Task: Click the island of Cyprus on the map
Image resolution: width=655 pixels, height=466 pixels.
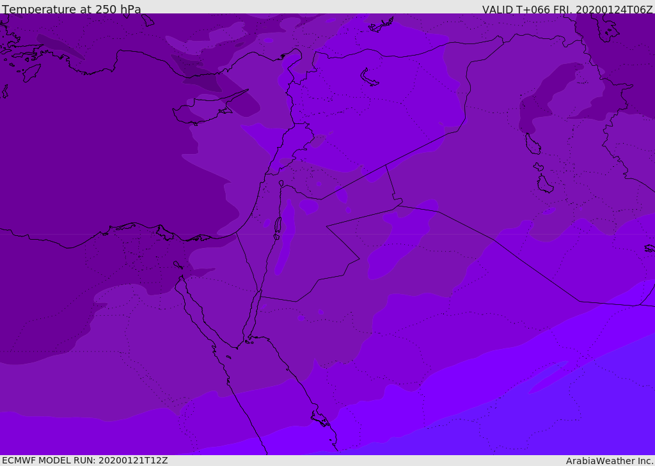Action: coord(205,110)
